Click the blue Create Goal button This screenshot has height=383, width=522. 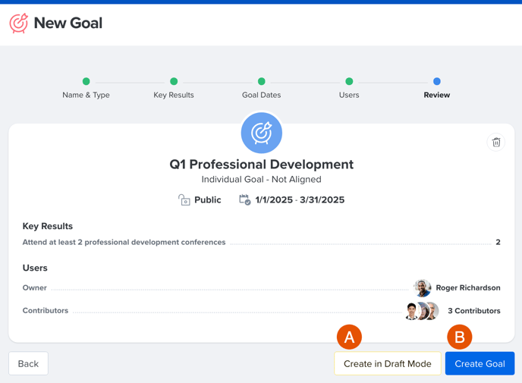tap(480, 363)
